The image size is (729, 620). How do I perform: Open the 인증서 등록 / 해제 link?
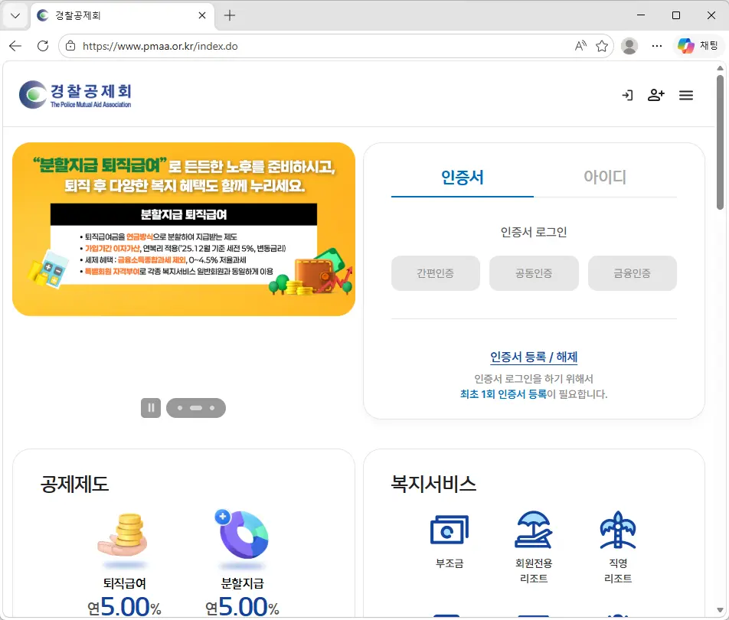(534, 357)
